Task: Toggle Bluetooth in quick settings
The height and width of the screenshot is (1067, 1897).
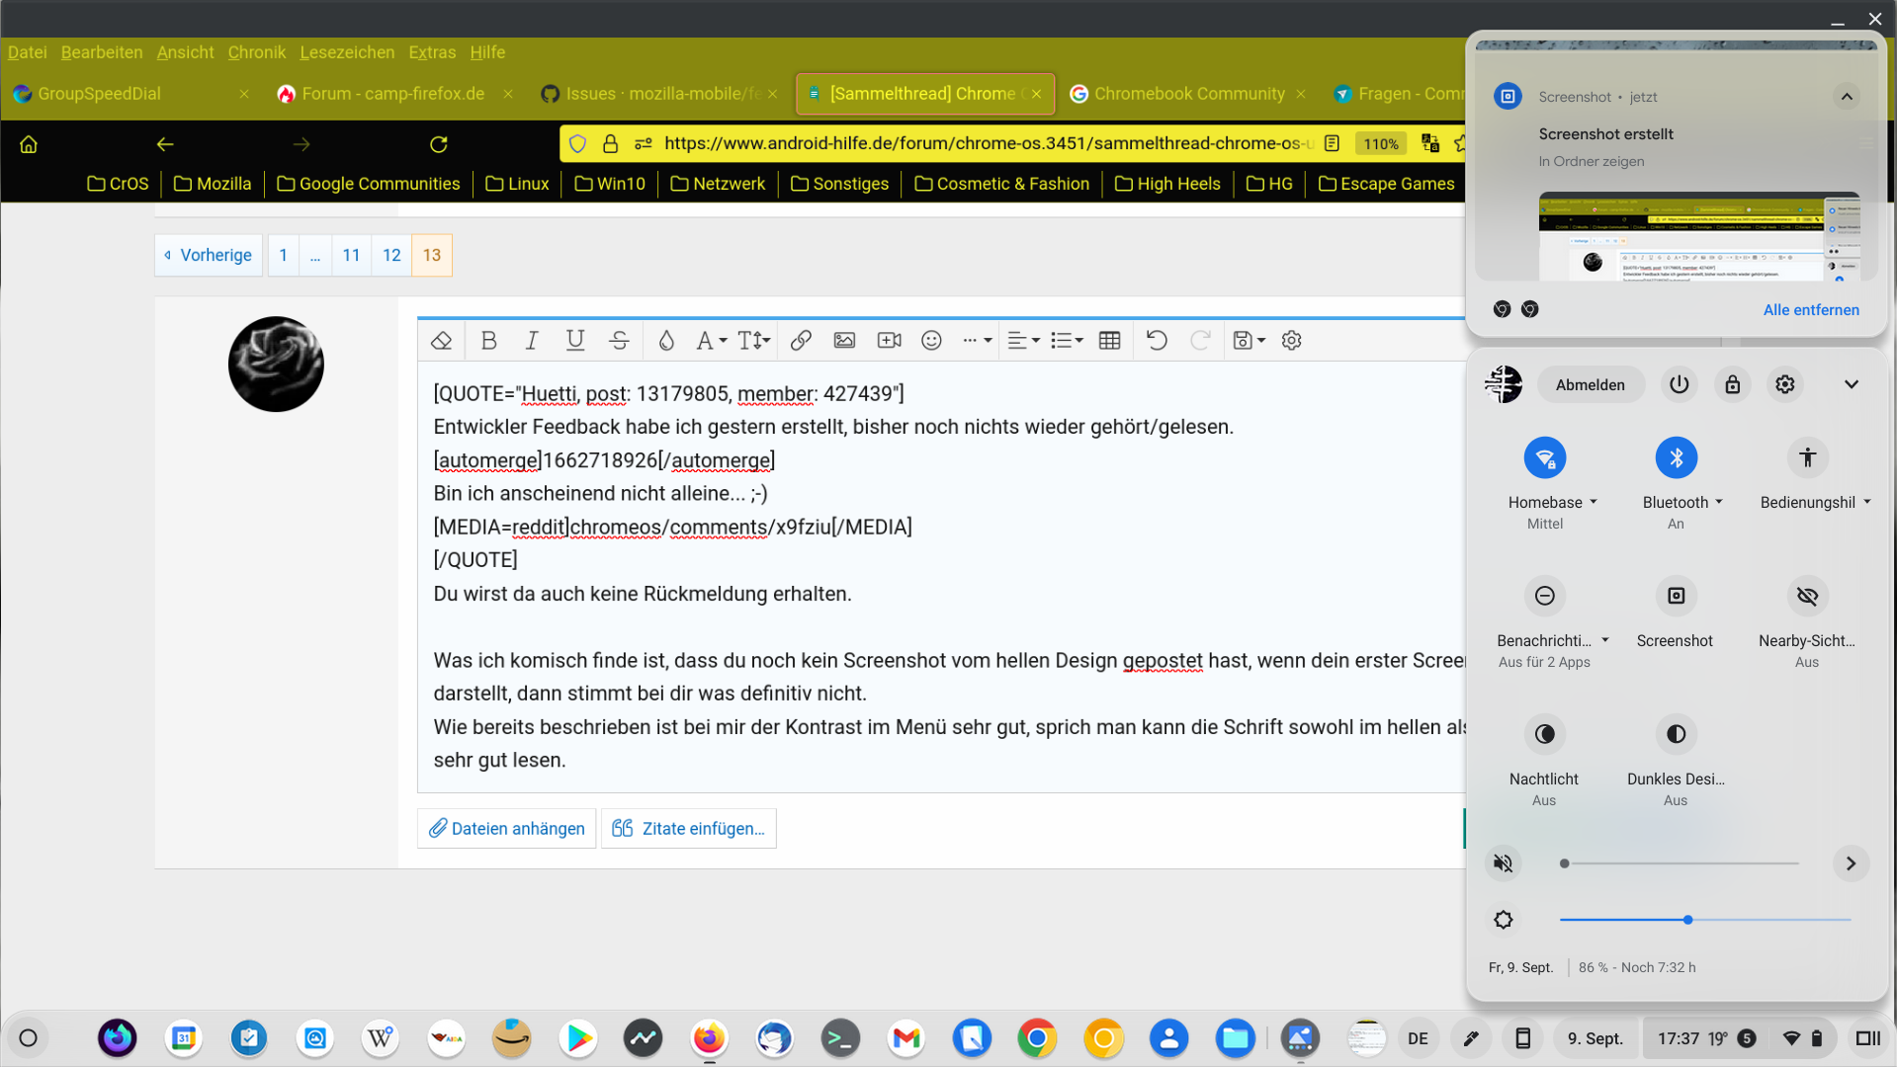Action: pyautogui.click(x=1676, y=458)
